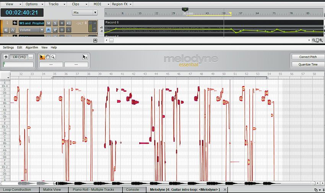Switch to Console tab
This screenshot has width=325, height=193.
pyautogui.click(x=134, y=190)
